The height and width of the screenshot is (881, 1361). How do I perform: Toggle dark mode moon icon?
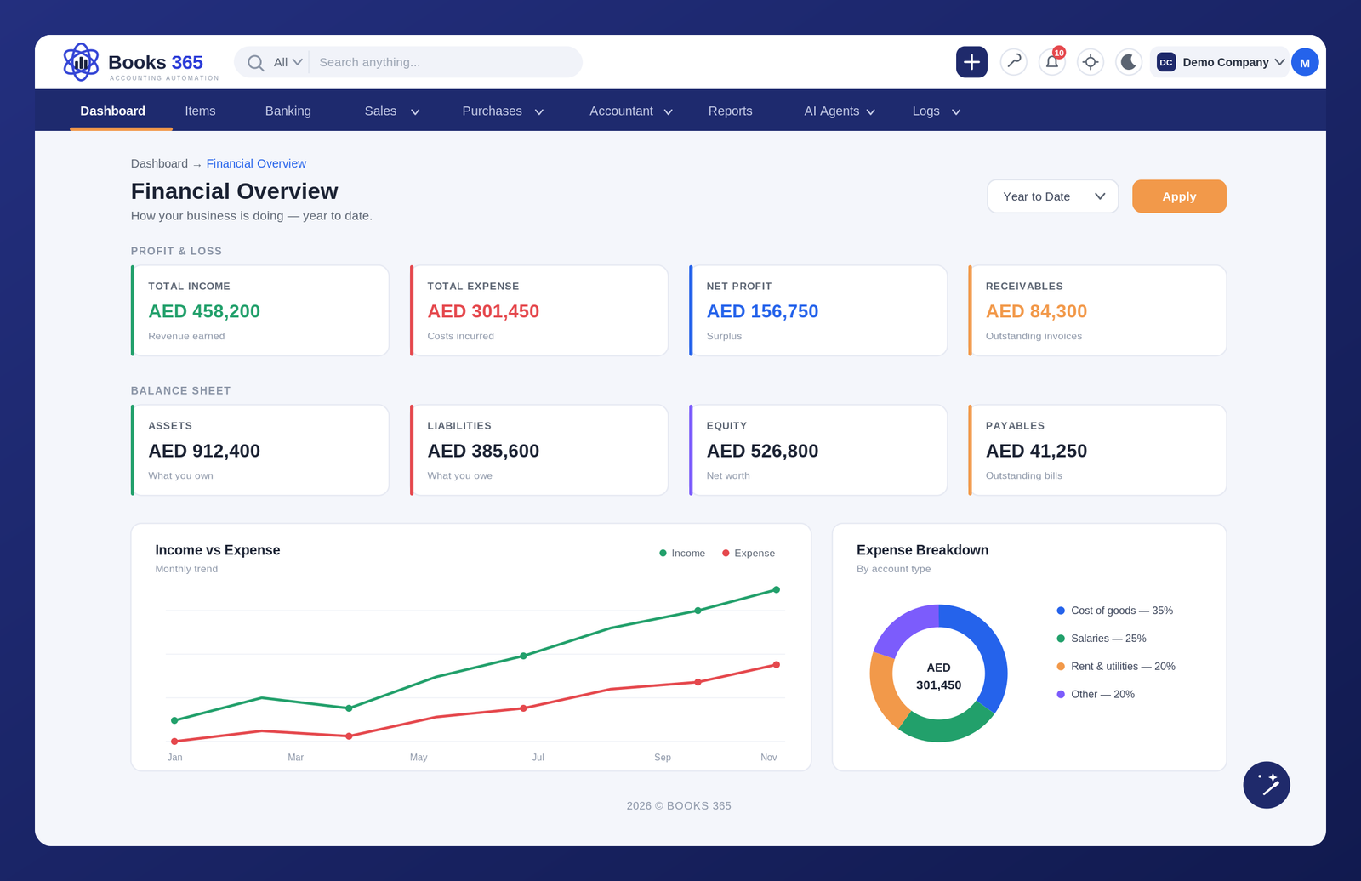tap(1129, 62)
